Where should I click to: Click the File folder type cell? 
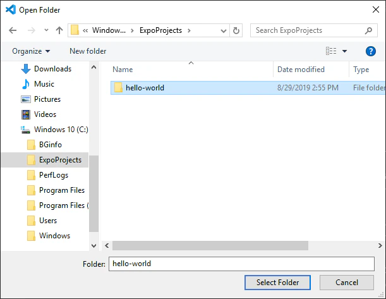click(x=369, y=88)
